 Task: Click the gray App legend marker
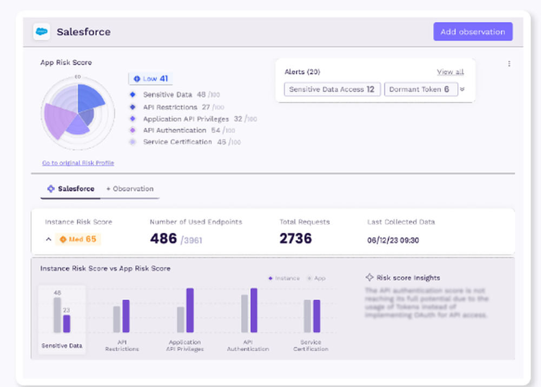click(309, 278)
